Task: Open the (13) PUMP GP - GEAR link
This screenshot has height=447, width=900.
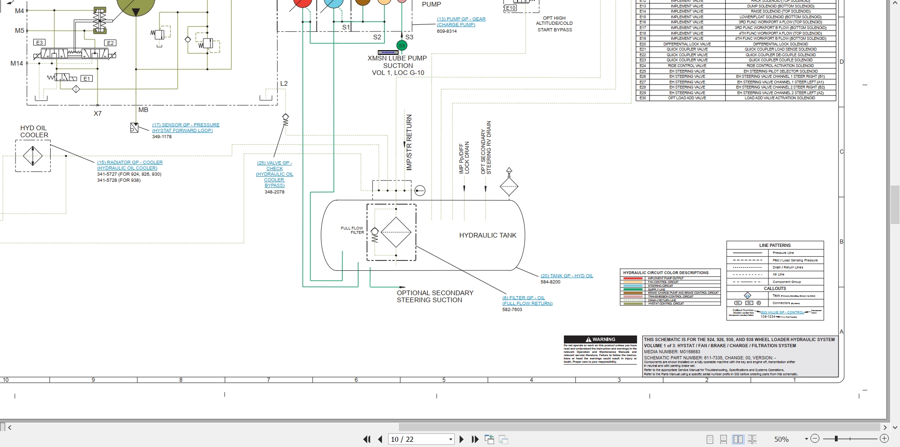Action: tap(461, 22)
